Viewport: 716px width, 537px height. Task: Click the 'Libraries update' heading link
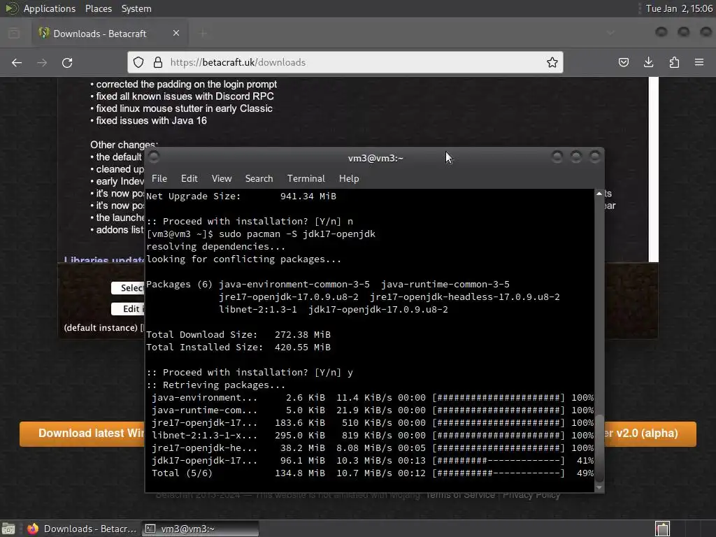click(x=104, y=260)
